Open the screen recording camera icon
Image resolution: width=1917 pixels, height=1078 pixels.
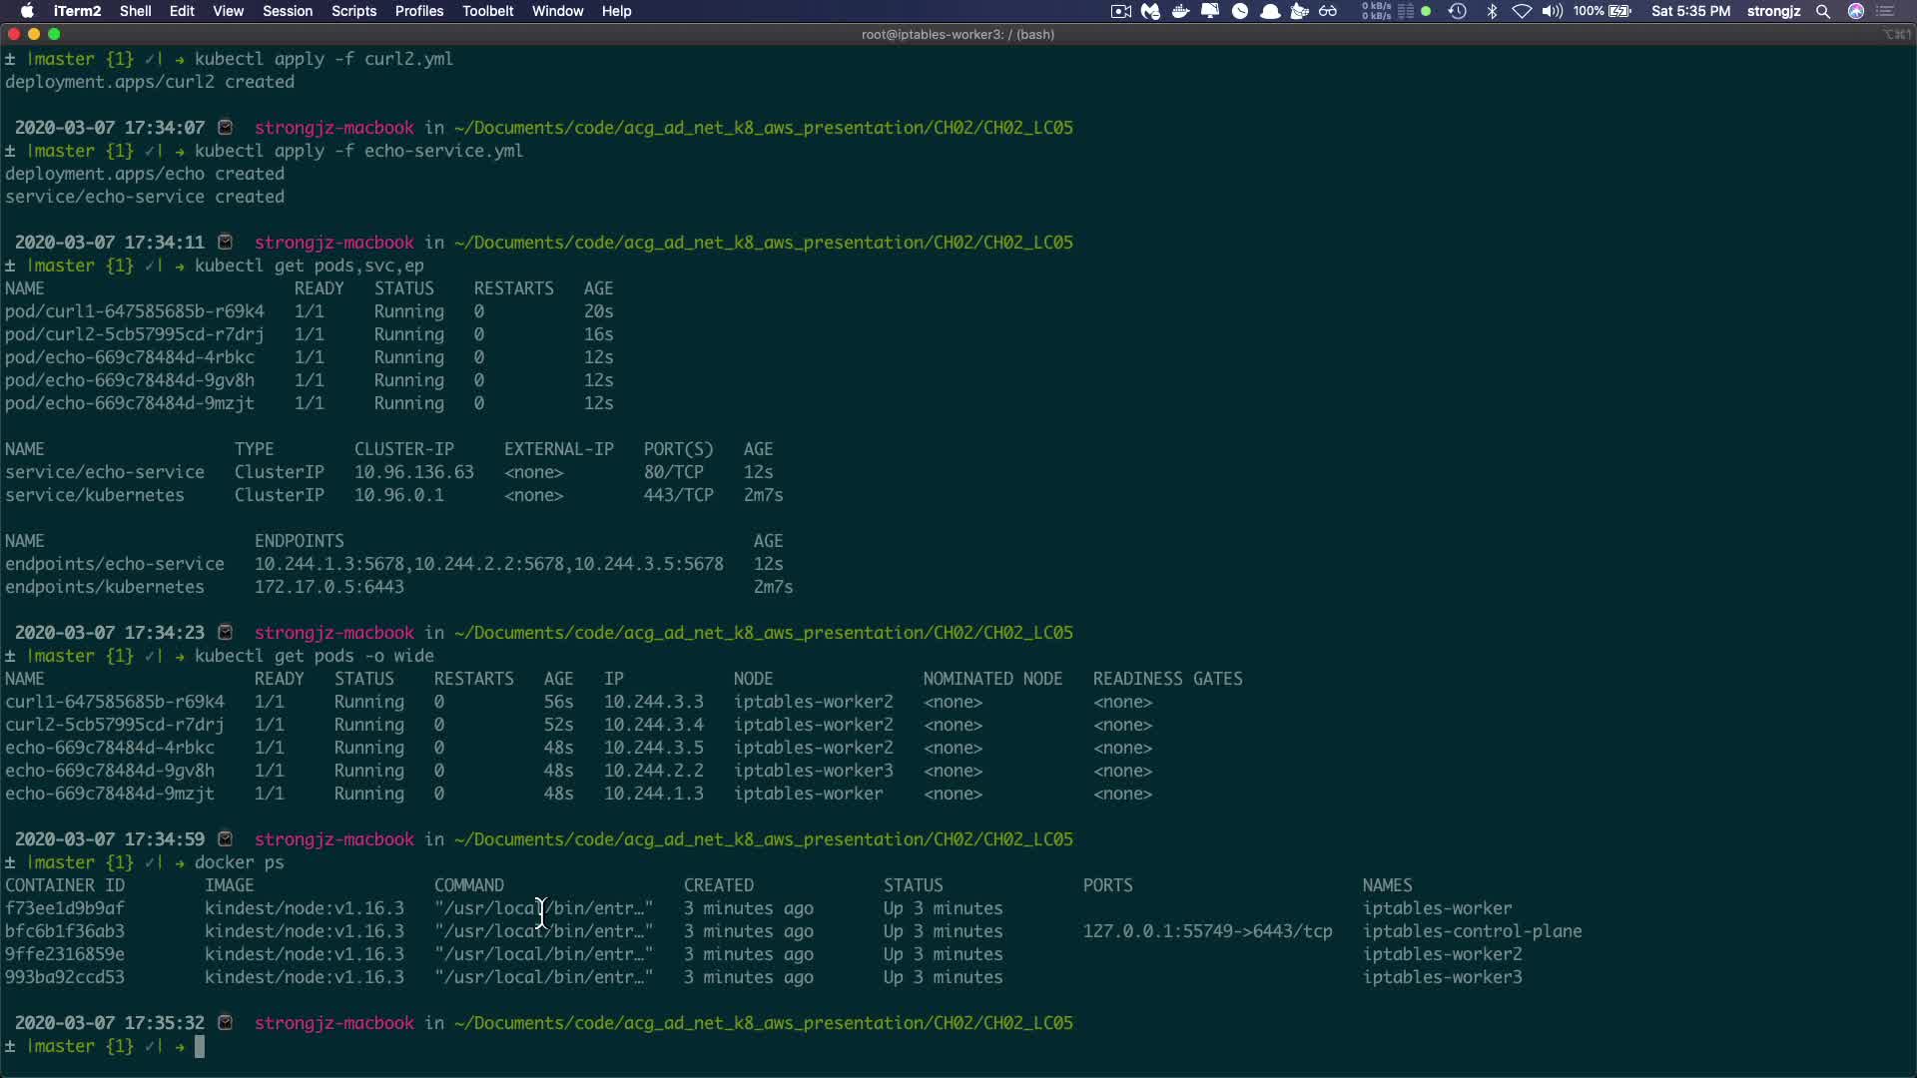point(1120,11)
